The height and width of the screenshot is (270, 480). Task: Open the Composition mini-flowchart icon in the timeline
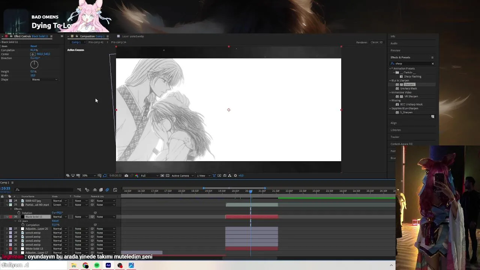[x=79, y=190]
